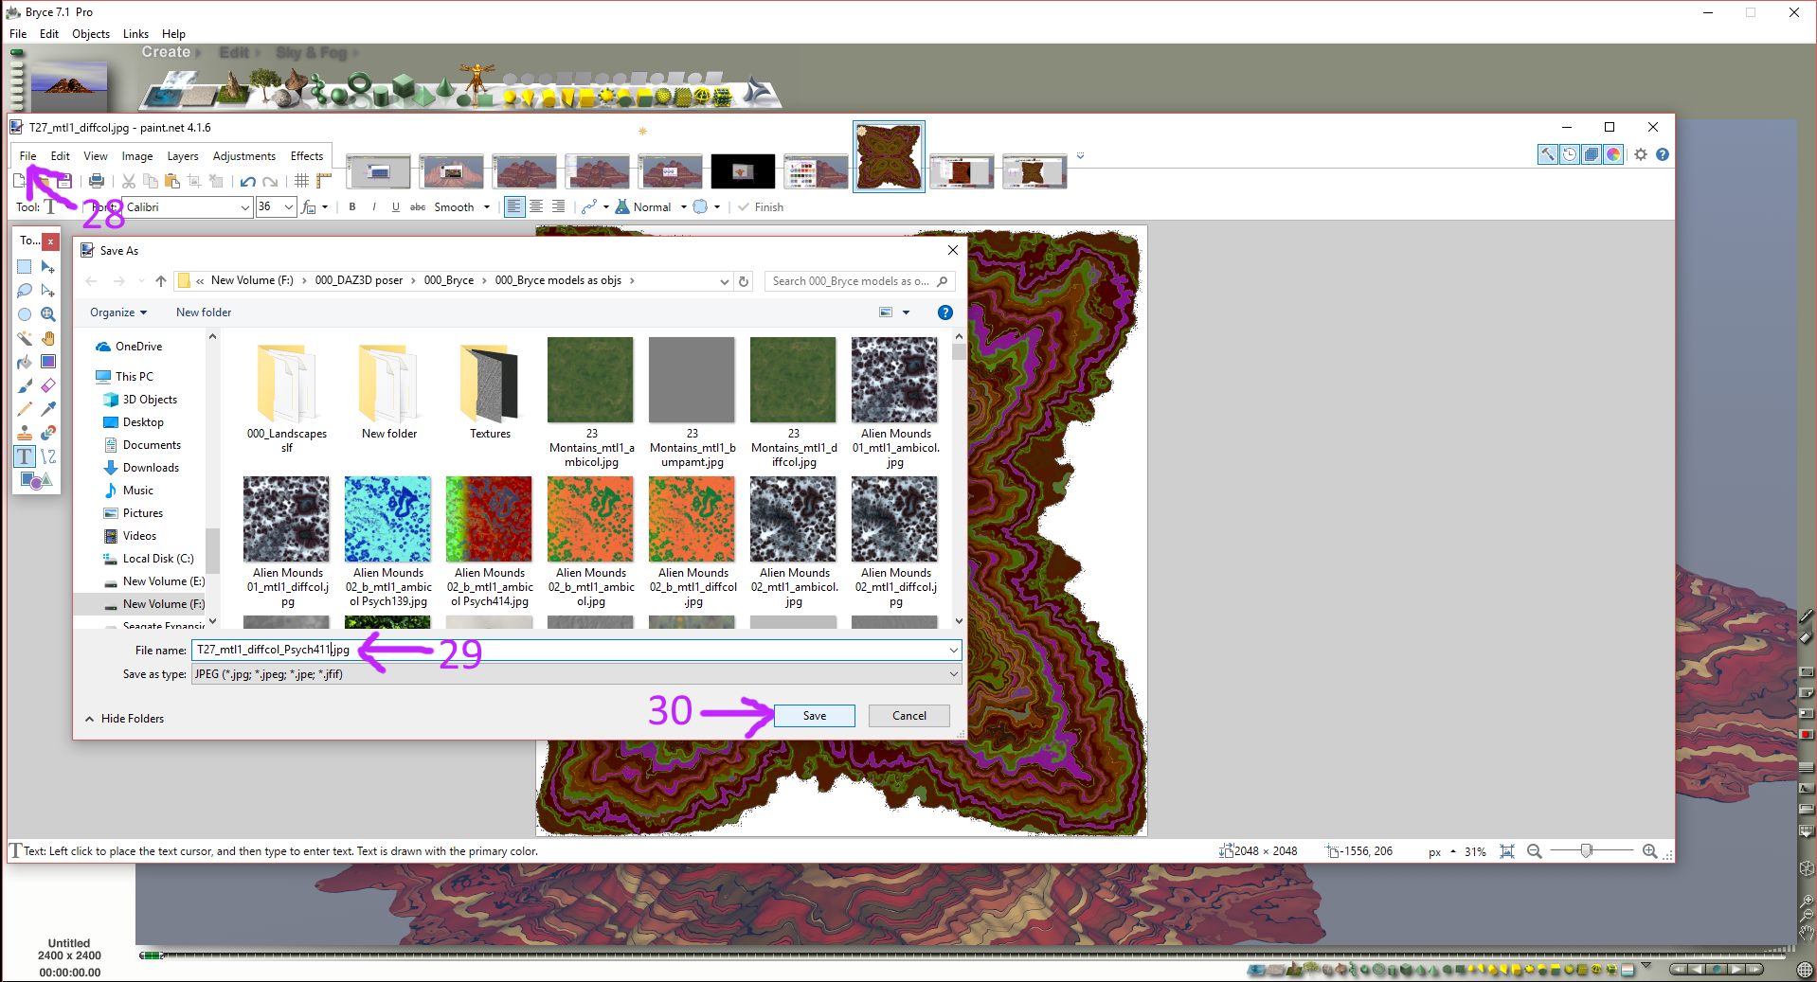Toggle the History window clock button

coord(1570,154)
